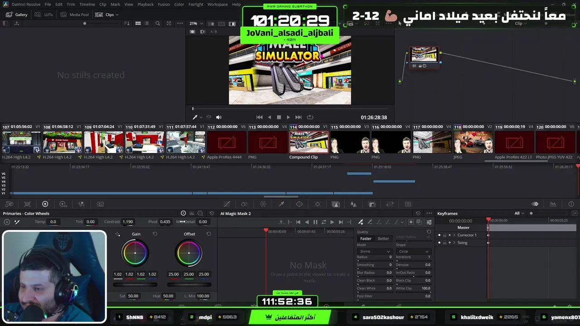Viewport: 580px width, 326px height.
Task: Select Faster quality mode
Action: point(366,239)
